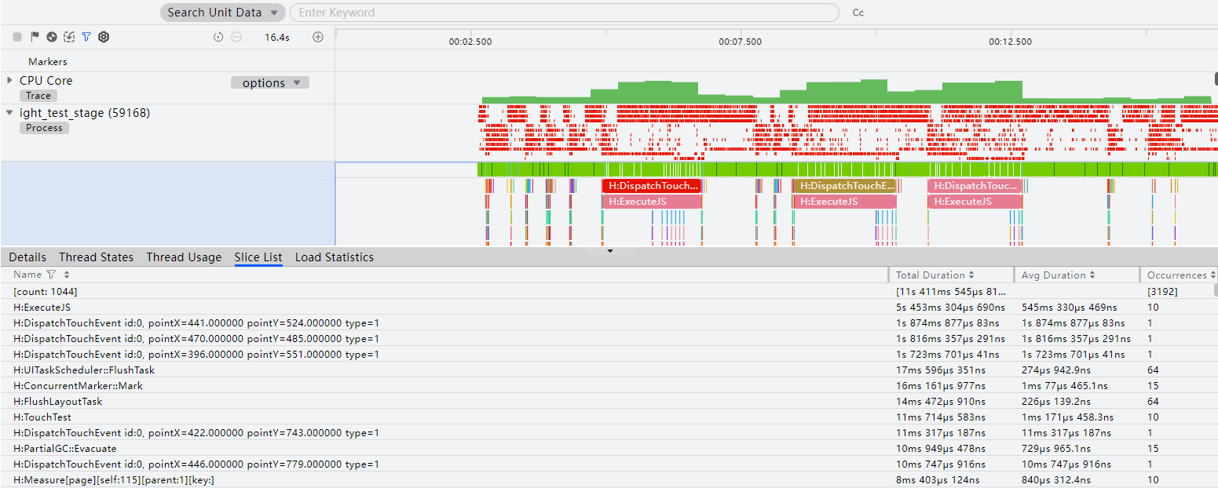Click the zoom out minus icon
Screen dimensions: 1218x488
point(236,37)
